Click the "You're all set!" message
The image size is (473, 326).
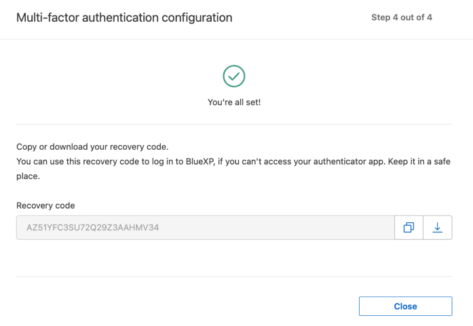[234, 102]
